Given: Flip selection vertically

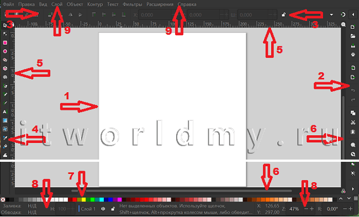Looking at the screenshot, I should coord(80,15).
